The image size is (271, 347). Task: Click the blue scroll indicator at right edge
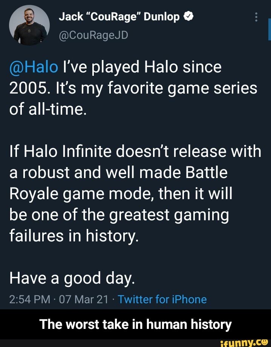click(269, 29)
